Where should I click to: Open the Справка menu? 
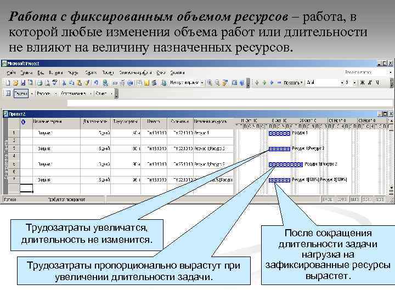[177, 73]
